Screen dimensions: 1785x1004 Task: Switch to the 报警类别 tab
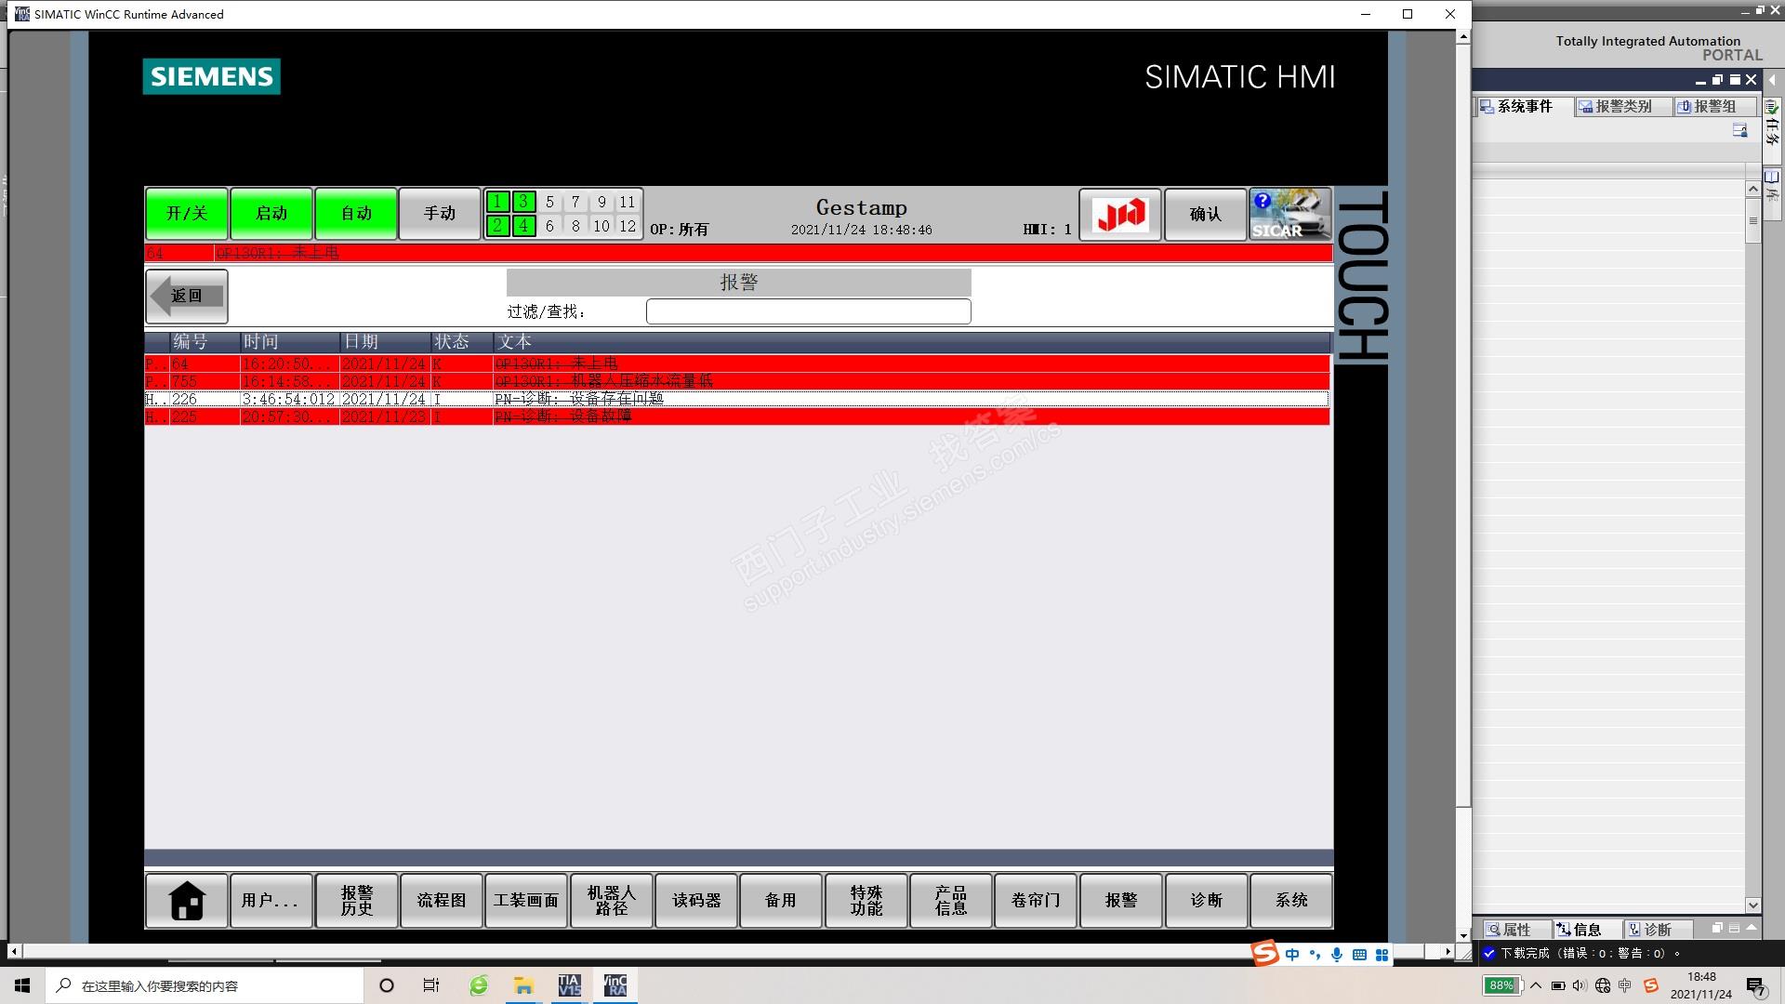pos(1622,107)
